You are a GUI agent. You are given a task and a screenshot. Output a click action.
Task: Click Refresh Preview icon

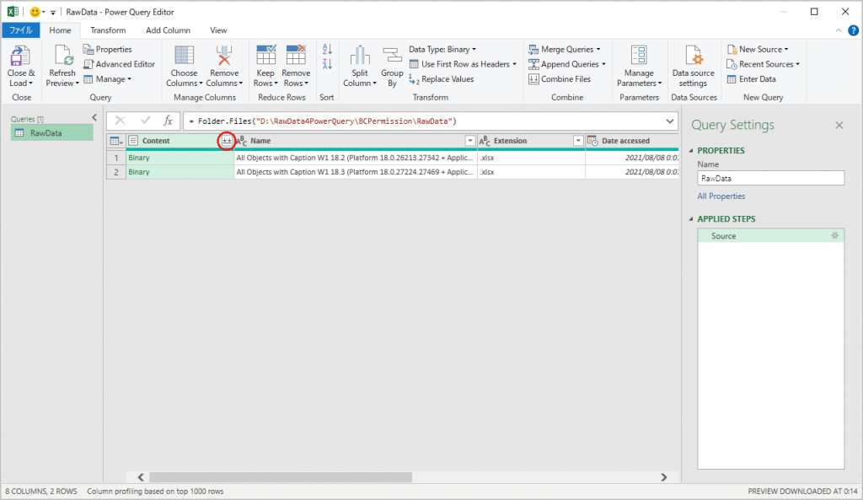(x=62, y=56)
